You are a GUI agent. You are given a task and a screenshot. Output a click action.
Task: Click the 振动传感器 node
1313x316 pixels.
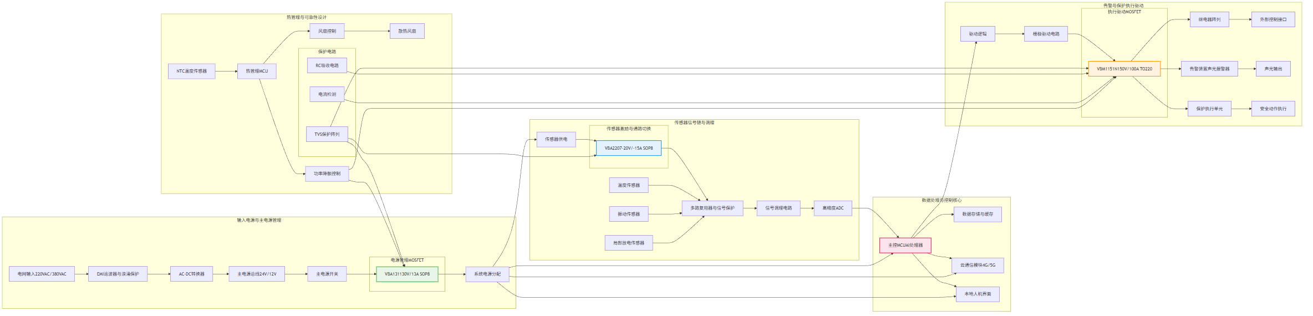[629, 214]
